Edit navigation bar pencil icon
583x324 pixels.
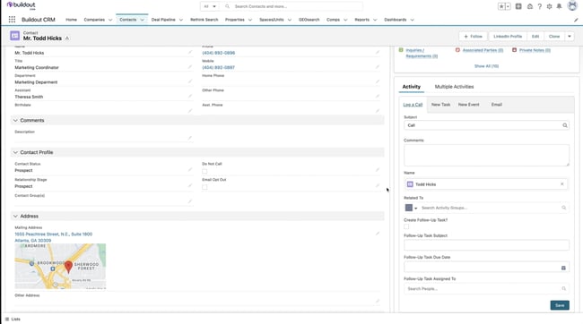(x=576, y=20)
